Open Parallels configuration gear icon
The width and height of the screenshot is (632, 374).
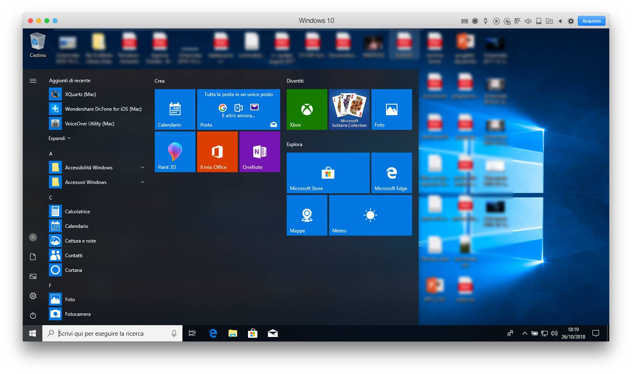(571, 21)
